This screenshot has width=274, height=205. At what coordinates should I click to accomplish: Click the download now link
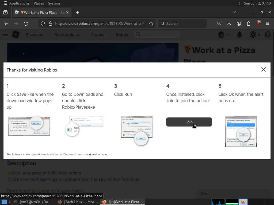98,155
